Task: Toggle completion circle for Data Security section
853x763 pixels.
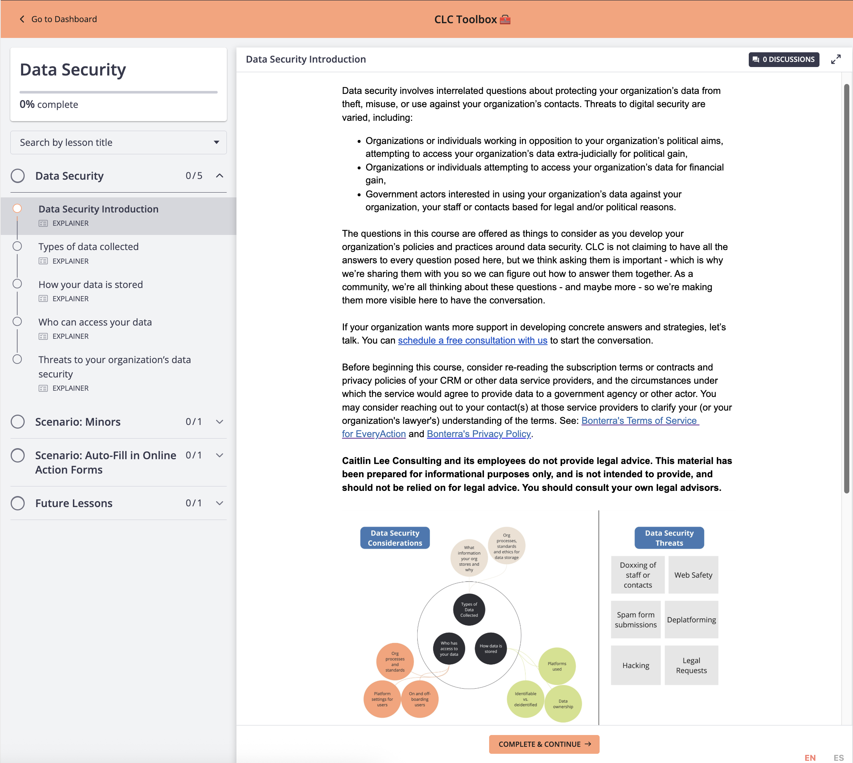Action: 18,176
